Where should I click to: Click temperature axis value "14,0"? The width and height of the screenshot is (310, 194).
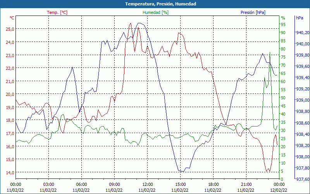click(10, 172)
